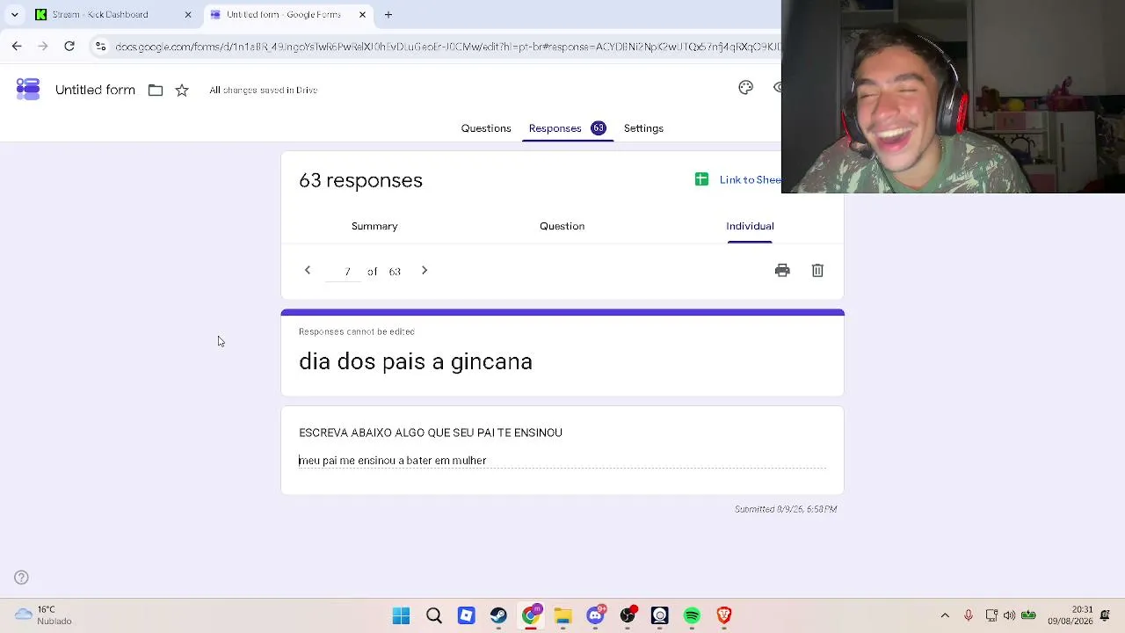Viewport: 1125px width, 633px height.
Task: Go to previous response arrow
Action: [308, 270]
